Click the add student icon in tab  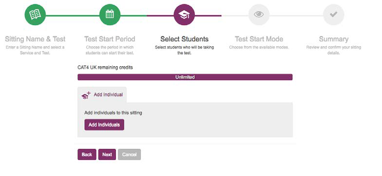86,95
